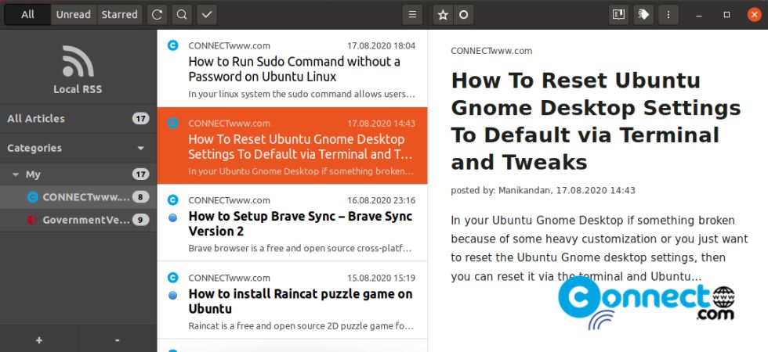Open selected Reset Ubuntu Gnome Desktop article row
This screenshot has height=352, width=768.
click(x=292, y=145)
